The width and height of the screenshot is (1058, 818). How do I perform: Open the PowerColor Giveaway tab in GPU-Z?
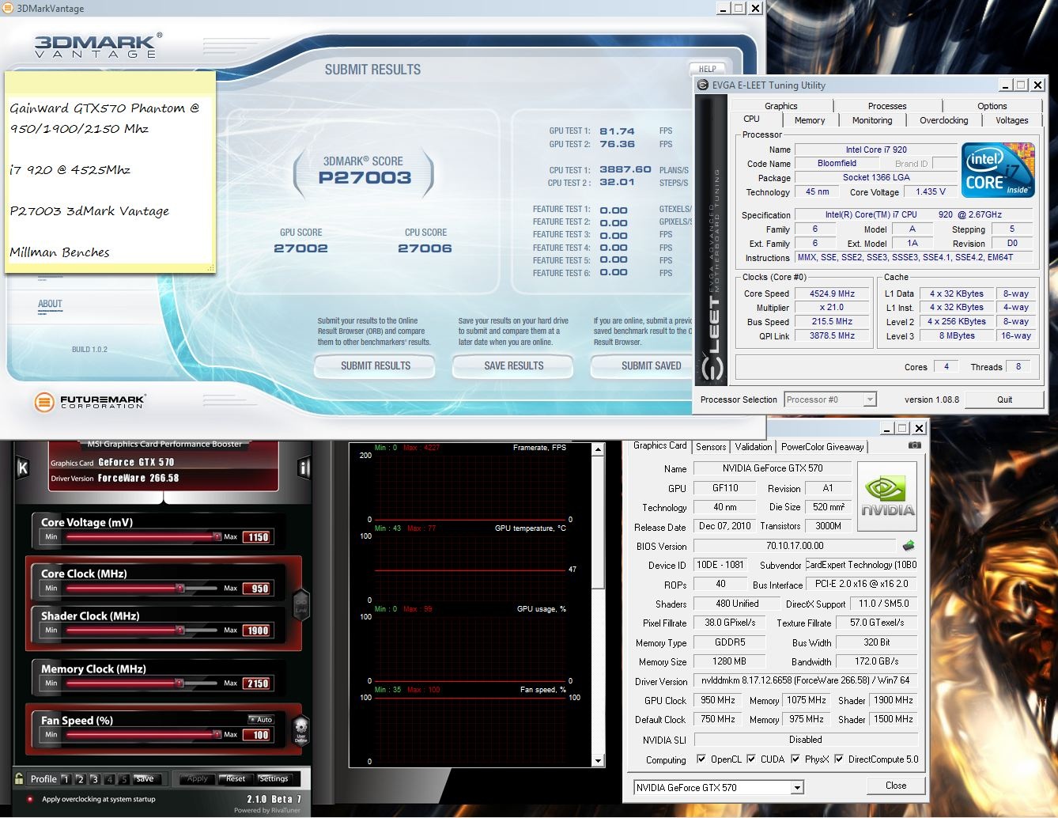coord(822,447)
